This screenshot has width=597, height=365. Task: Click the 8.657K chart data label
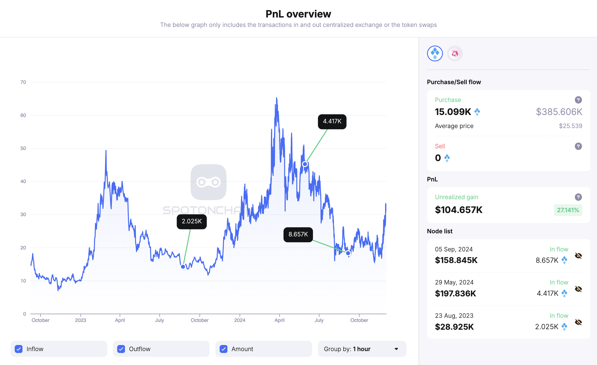(298, 234)
